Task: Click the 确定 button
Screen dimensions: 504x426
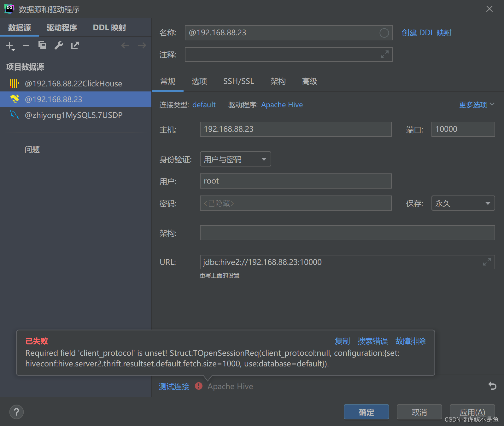Action: 366,412
